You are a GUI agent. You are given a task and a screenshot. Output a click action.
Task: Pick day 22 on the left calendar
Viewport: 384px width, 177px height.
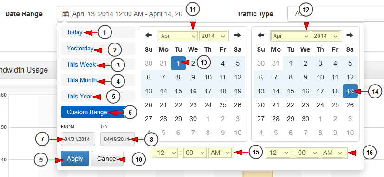pos(178,105)
